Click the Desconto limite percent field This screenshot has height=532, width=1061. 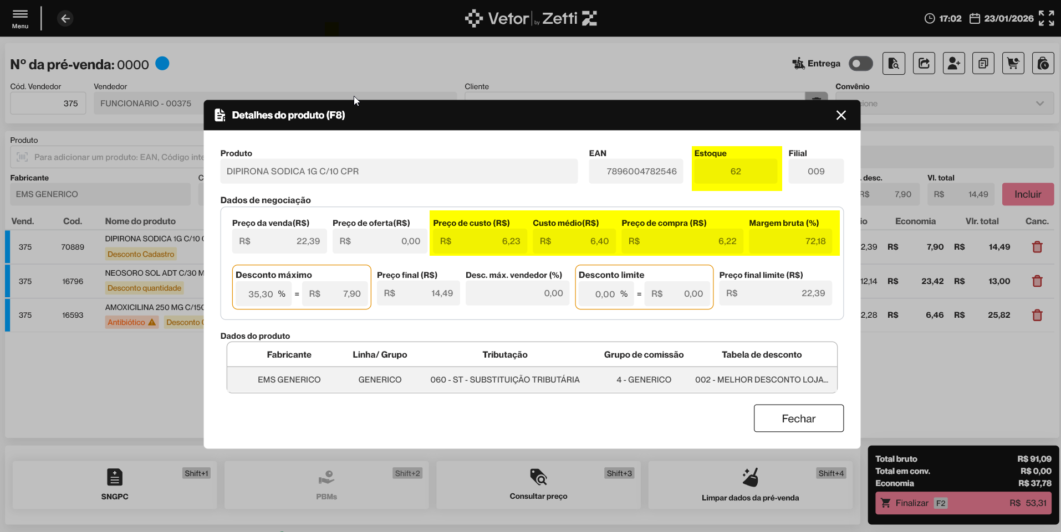click(606, 294)
